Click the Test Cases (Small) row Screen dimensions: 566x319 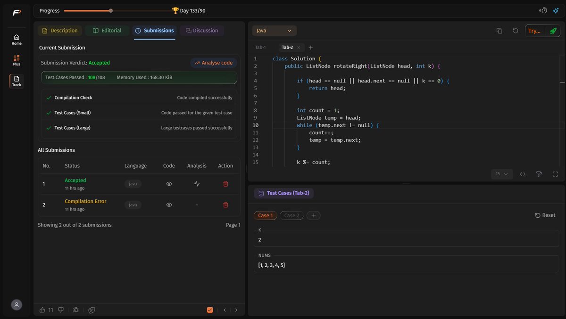pyautogui.click(x=139, y=113)
